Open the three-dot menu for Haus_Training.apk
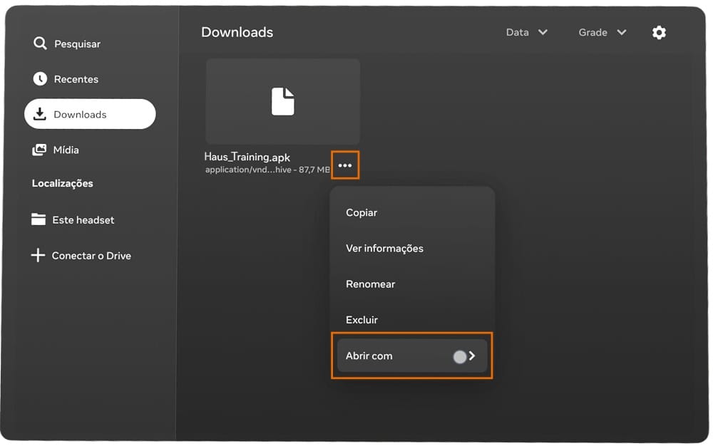713x446 pixels. click(345, 165)
